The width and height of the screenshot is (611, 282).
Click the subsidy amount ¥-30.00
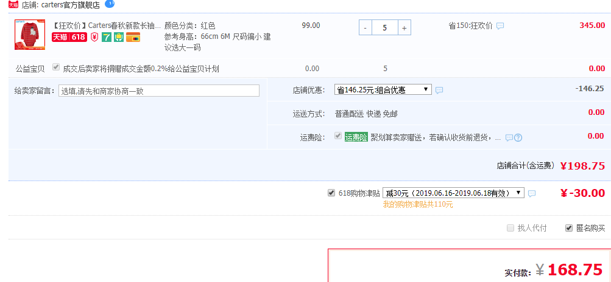tap(582, 193)
